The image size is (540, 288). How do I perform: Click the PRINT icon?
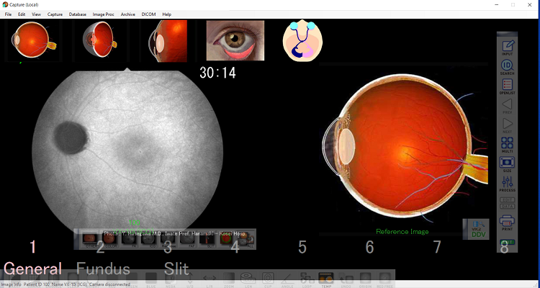507,222
